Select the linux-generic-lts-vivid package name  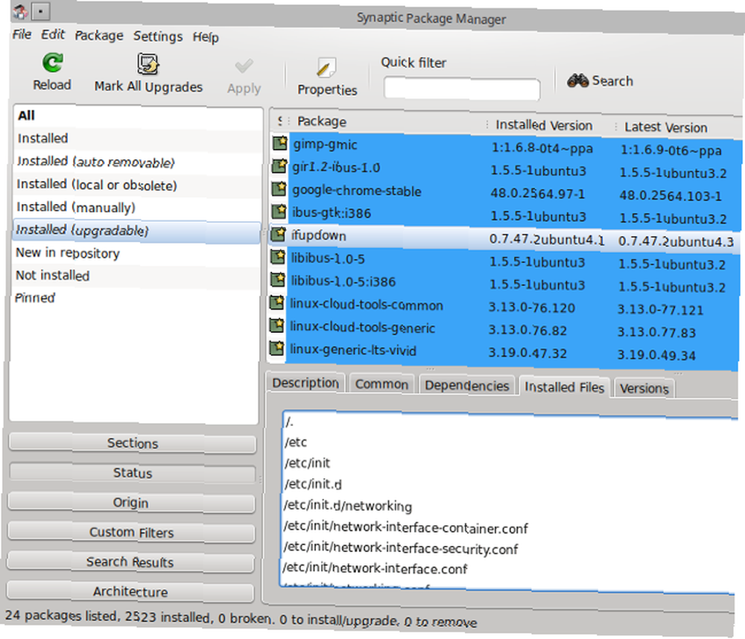coord(353,351)
